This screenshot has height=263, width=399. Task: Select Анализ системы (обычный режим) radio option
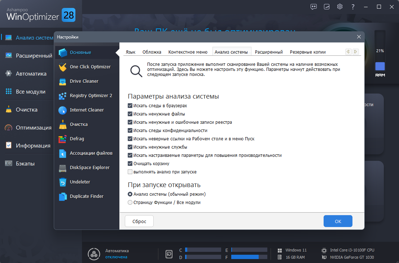point(130,194)
